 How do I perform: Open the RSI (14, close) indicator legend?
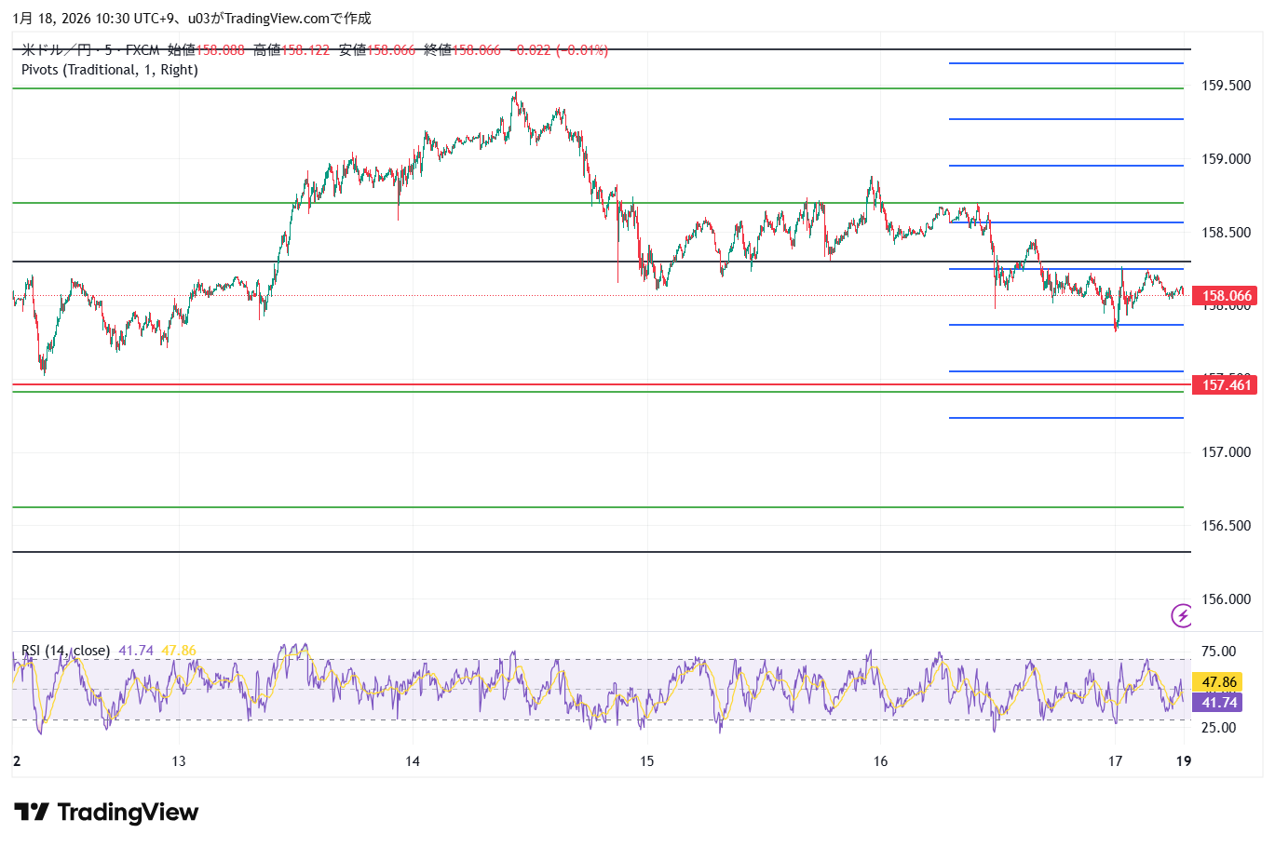point(65,651)
